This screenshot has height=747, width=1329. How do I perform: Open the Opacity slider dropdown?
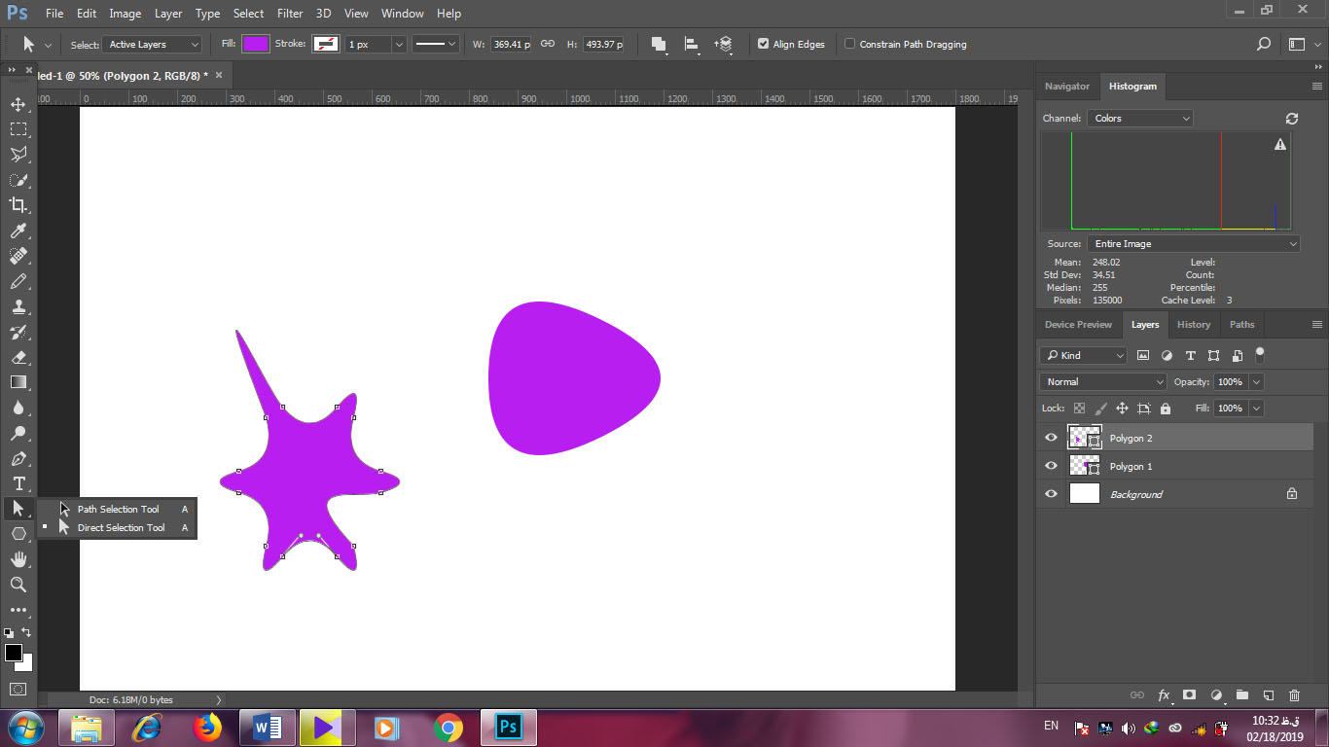tap(1257, 382)
